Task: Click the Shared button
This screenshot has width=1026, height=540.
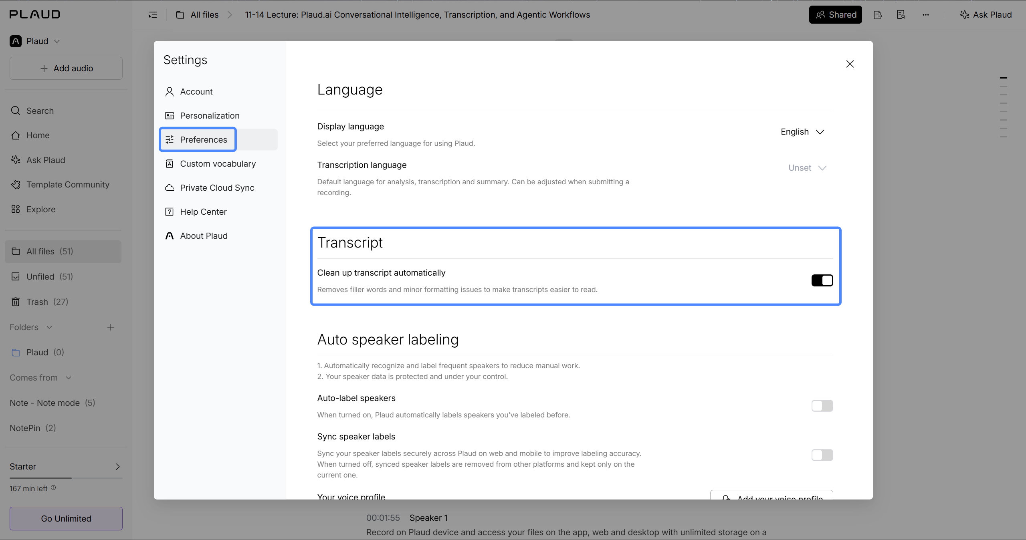Action: (x=836, y=15)
